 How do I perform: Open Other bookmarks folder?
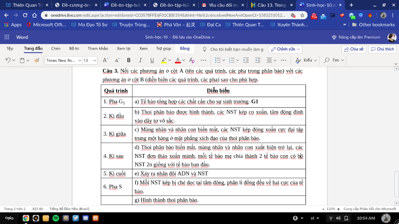pyautogui.click(x=373, y=24)
